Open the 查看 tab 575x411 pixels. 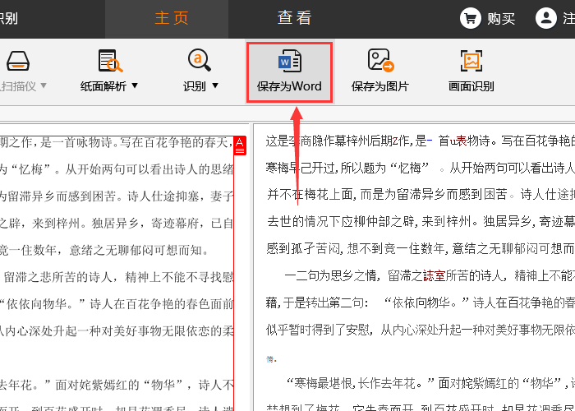pos(294,18)
